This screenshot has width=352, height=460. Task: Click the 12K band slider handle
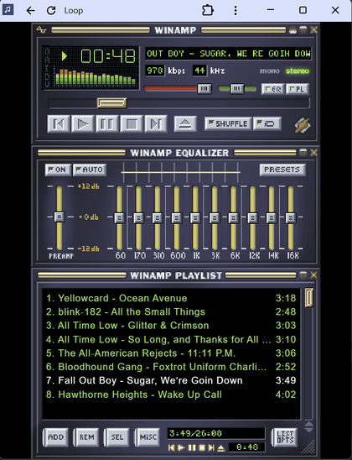click(252, 218)
